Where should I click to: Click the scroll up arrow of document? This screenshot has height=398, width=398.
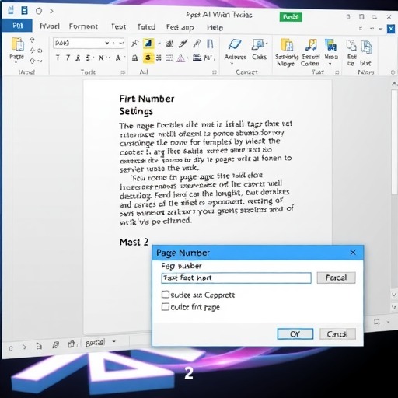[x=394, y=84]
